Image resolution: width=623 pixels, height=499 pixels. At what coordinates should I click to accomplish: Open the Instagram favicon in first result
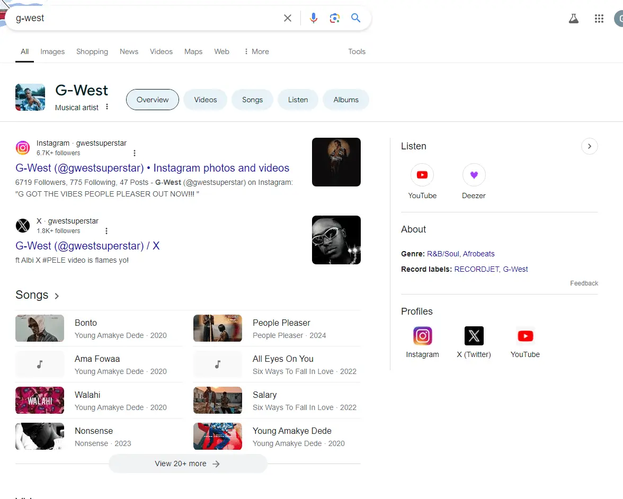(x=23, y=148)
